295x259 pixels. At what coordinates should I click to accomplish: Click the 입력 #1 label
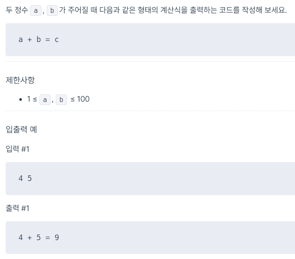click(x=18, y=149)
